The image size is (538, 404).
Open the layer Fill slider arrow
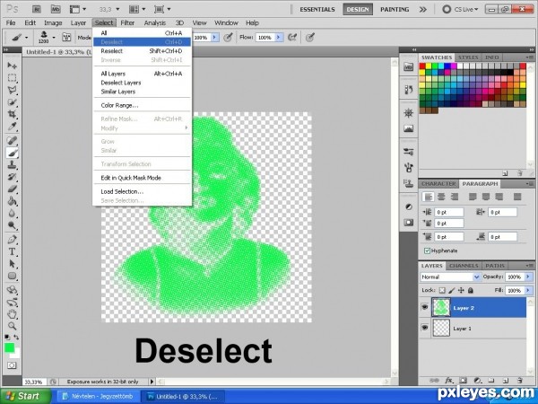[528, 290]
